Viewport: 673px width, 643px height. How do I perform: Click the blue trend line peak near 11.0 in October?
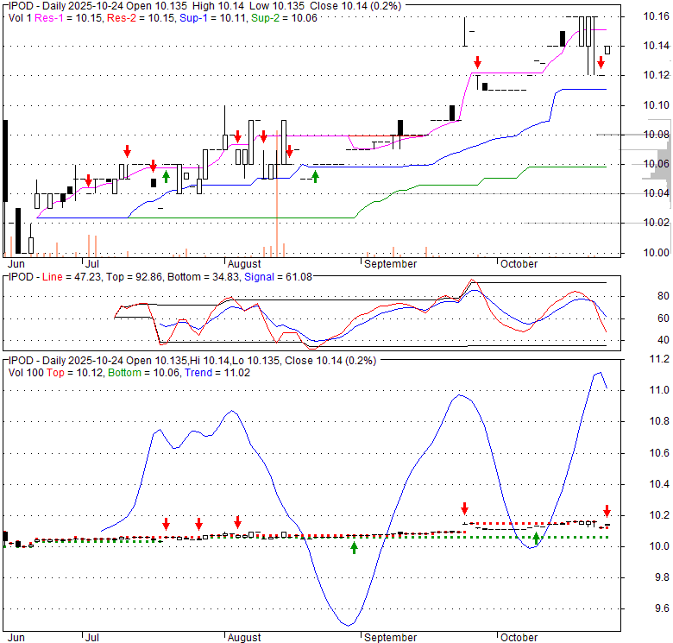[x=597, y=374]
